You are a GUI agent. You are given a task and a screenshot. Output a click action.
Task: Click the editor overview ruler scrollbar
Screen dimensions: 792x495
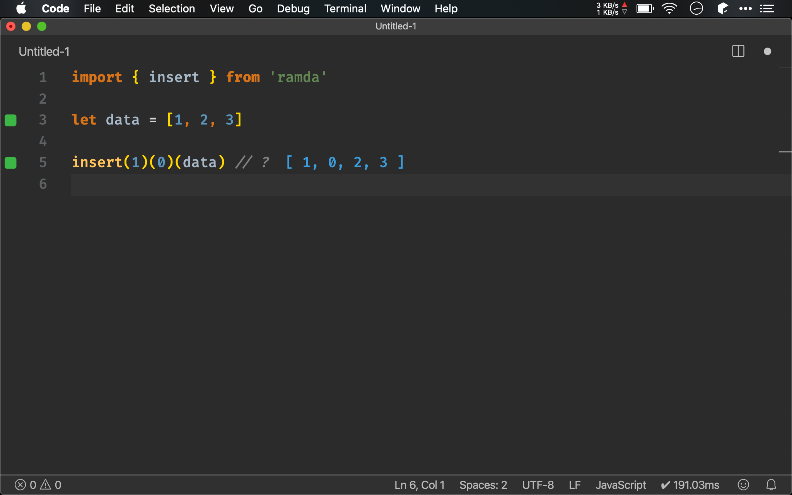coord(785,271)
